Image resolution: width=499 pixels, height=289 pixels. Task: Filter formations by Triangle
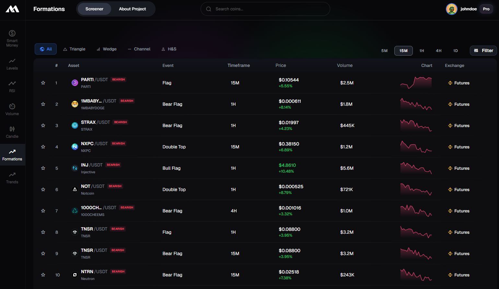pyautogui.click(x=74, y=49)
